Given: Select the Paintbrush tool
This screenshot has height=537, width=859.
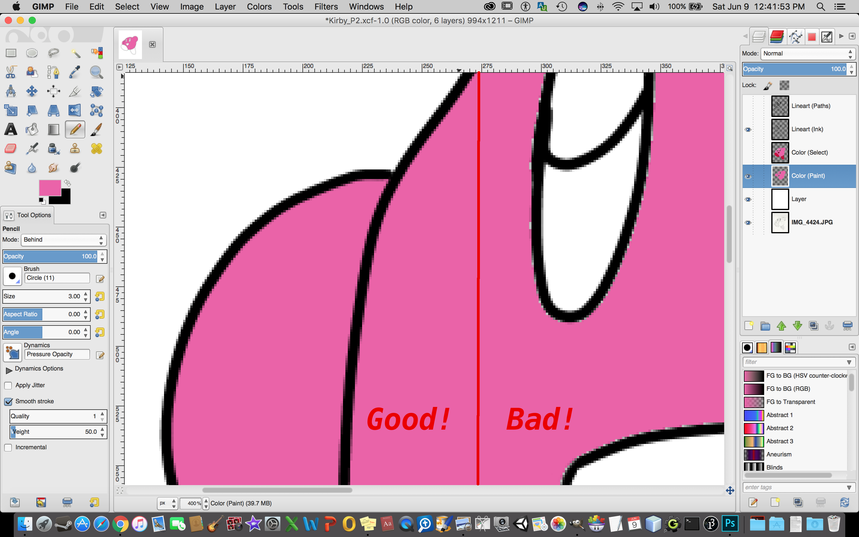Looking at the screenshot, I should 96,129.
